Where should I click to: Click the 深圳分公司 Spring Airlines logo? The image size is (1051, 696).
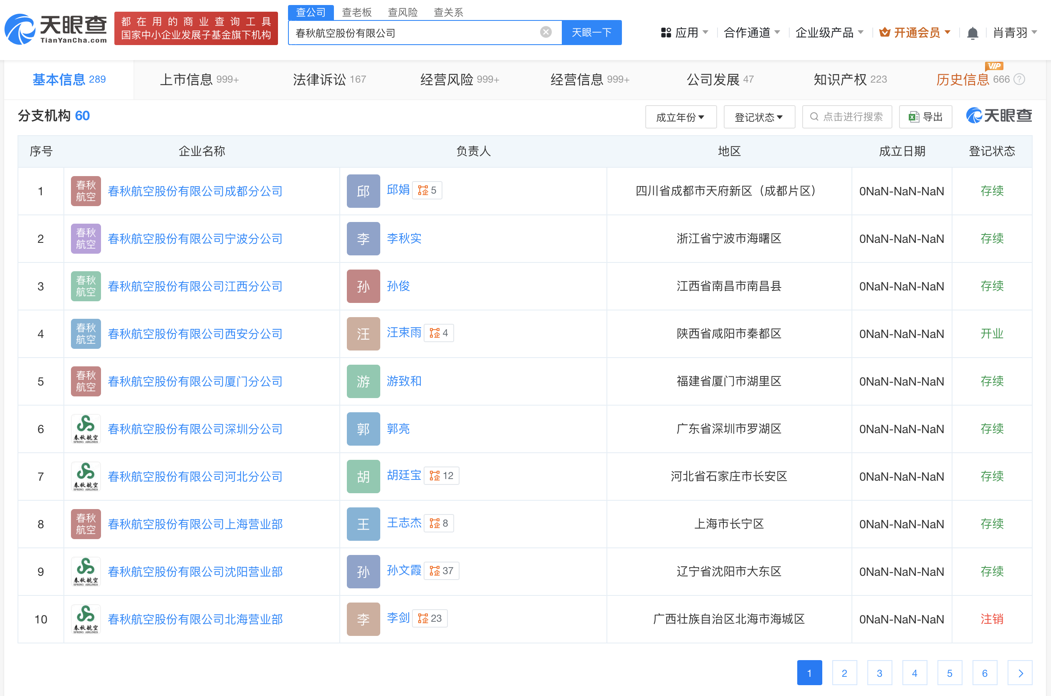tap(86, 429)
